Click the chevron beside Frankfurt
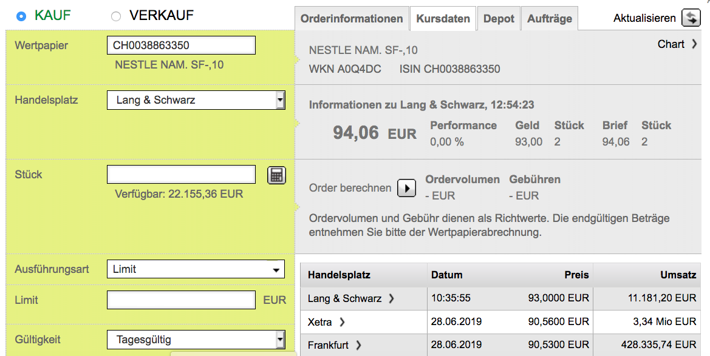 (358, 345)
